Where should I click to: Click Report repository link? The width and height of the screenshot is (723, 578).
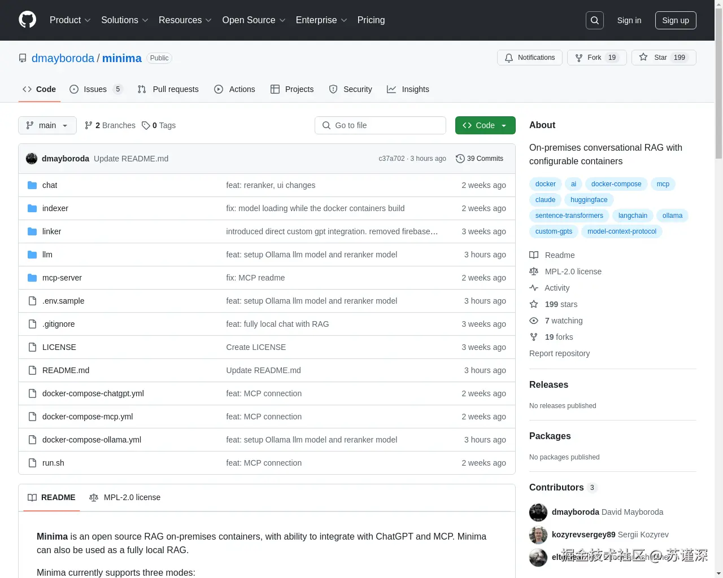point(559,353)
